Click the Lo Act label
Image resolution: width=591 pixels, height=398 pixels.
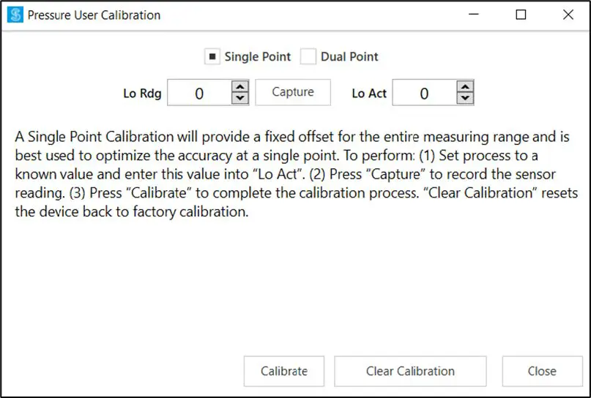[x=369, y=94]
